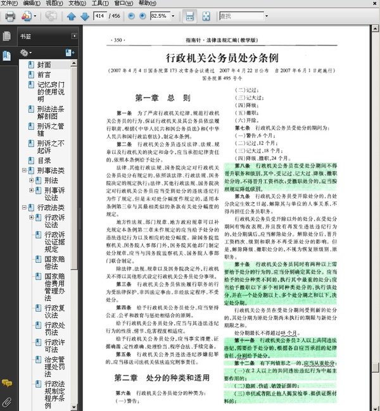380x411 pixels.
Task: Open the 国家赔偿法 bookmark
Action: tap(54, 263)
